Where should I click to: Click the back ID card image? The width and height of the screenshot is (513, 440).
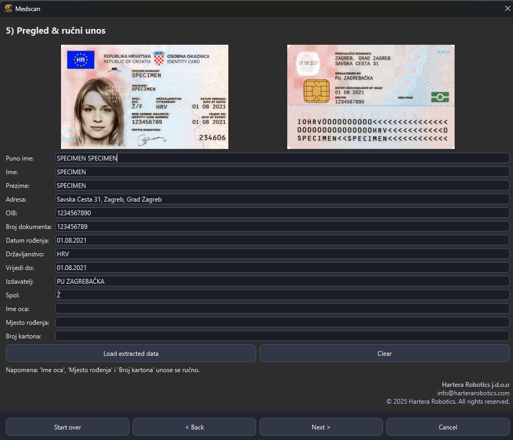tap(370, 97)
